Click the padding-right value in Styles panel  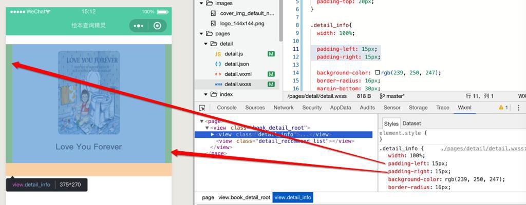443,172
